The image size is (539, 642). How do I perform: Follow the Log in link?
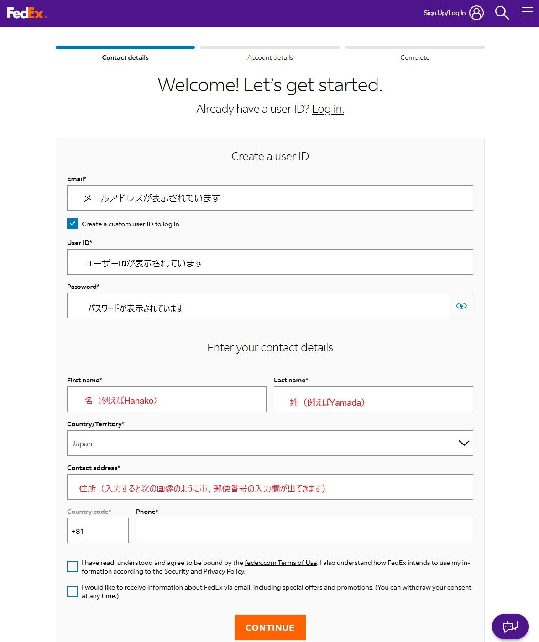coord(328,109)
